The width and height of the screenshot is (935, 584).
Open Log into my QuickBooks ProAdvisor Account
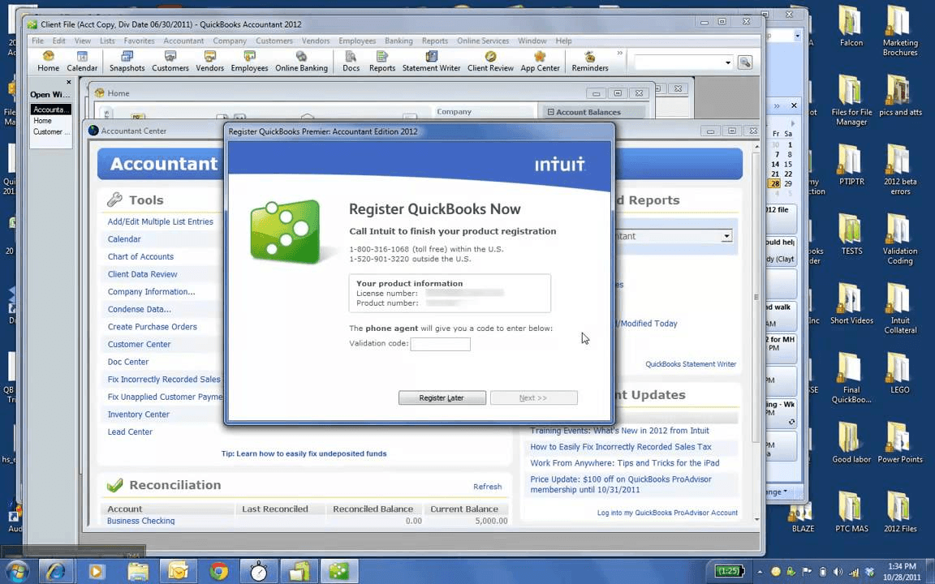pos(667,513)
